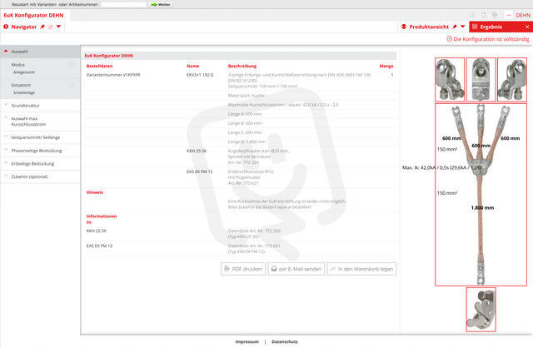Click the Navigator info icon
Viewport: 533px width, 348px height.
pyautogui.click(x=6, y=27)
